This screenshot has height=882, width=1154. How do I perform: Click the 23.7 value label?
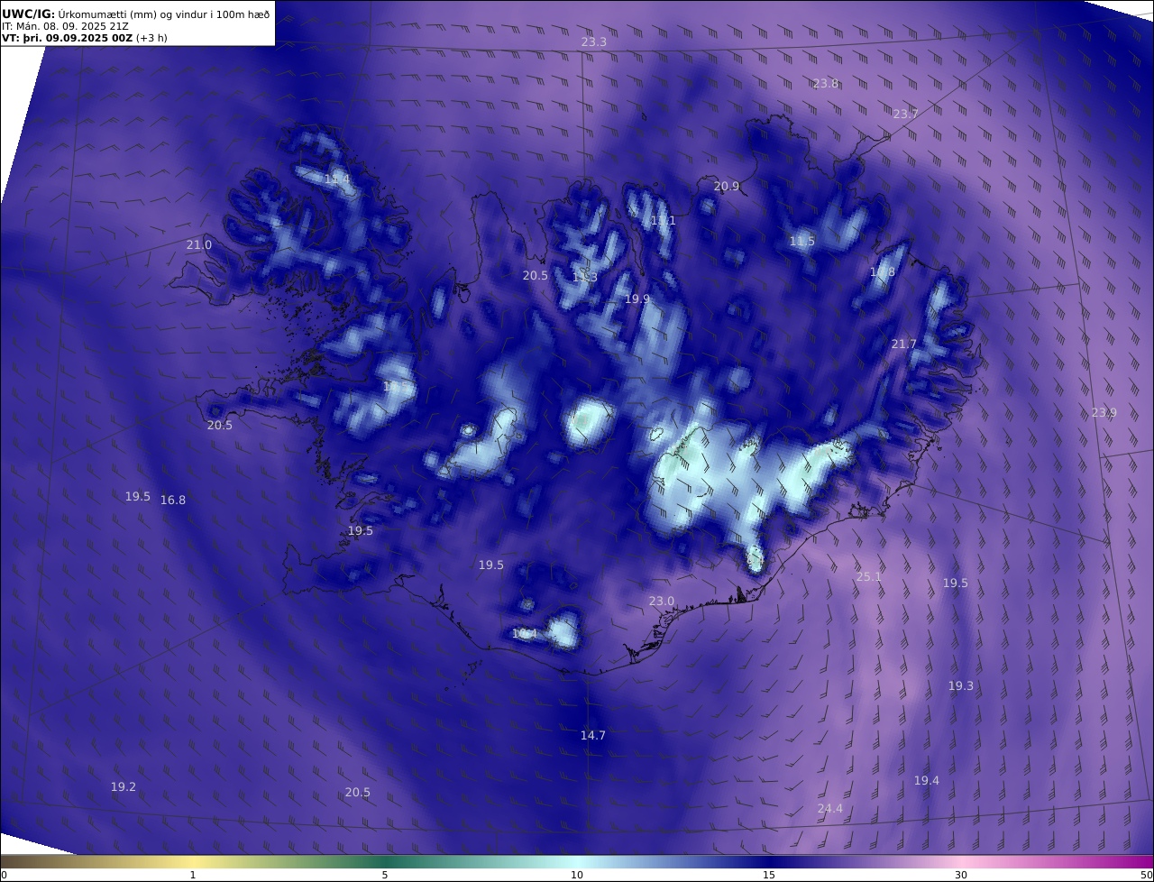(905, 114)
